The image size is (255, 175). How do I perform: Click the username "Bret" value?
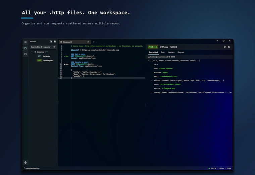[165, 73]
